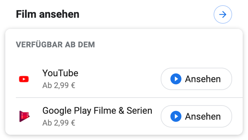Viewport: 248px width, 140px height.
Task: Click the word Ansehen in YouTube's button
Action: [203, 79]
